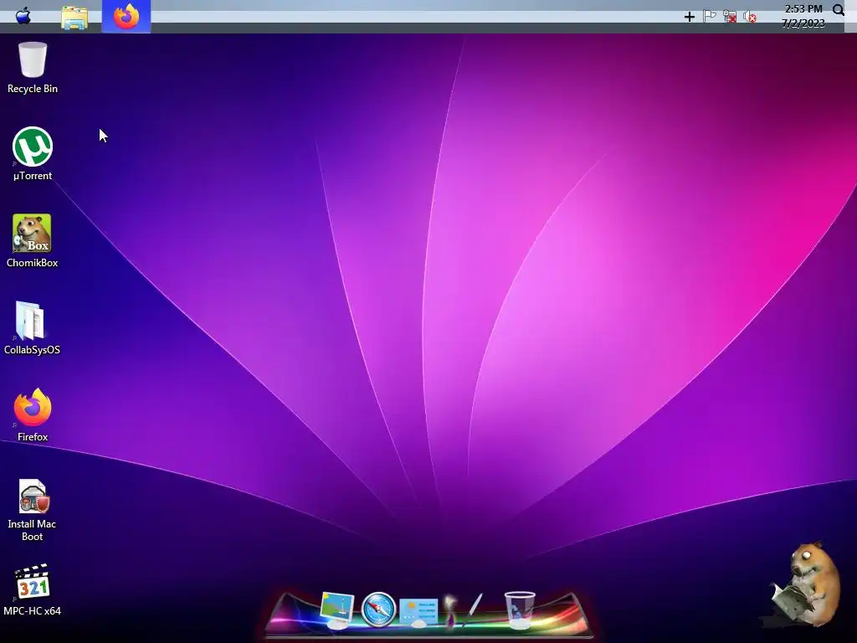Select the MPC-HC x64 desktop shortcut
This screenshot has width=857, height=643.
[33, 590]
